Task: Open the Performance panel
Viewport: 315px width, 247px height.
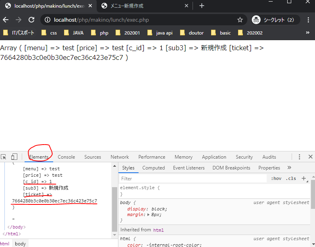Action: pyautogui.click(x=152, y=157)
